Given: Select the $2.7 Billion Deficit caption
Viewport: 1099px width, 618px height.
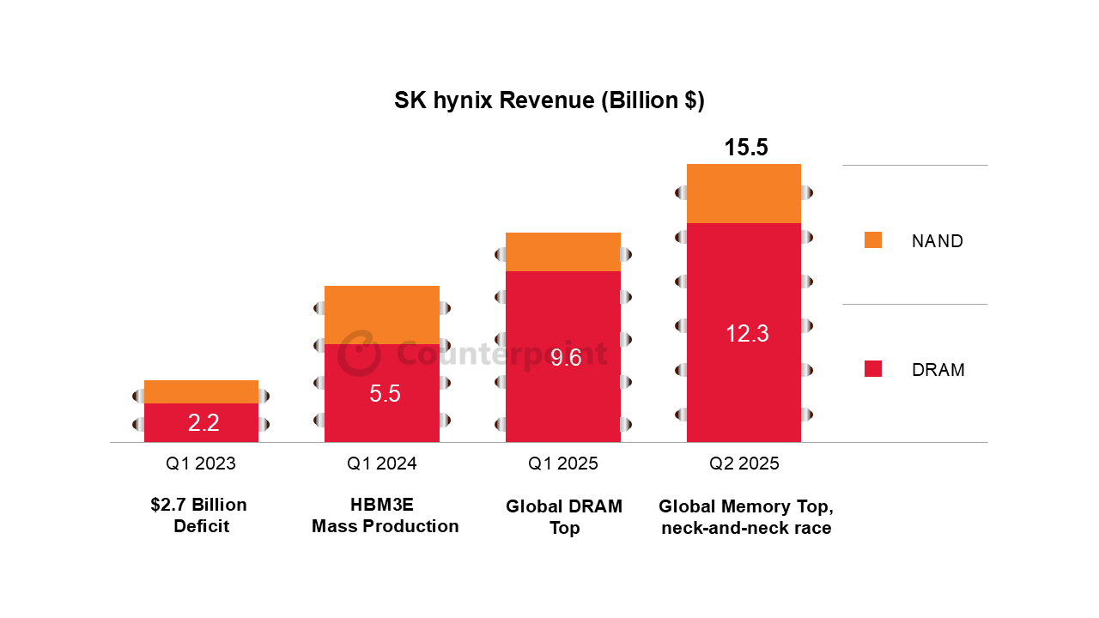Looking at the screenshot, I should tap(199, 515).
